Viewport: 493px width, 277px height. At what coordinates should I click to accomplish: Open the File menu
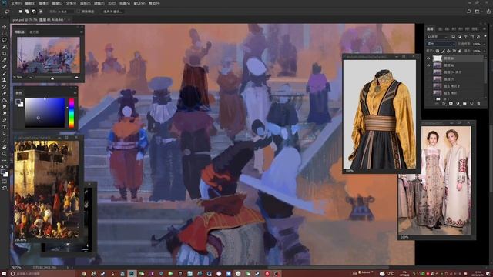tap(16, 3)
